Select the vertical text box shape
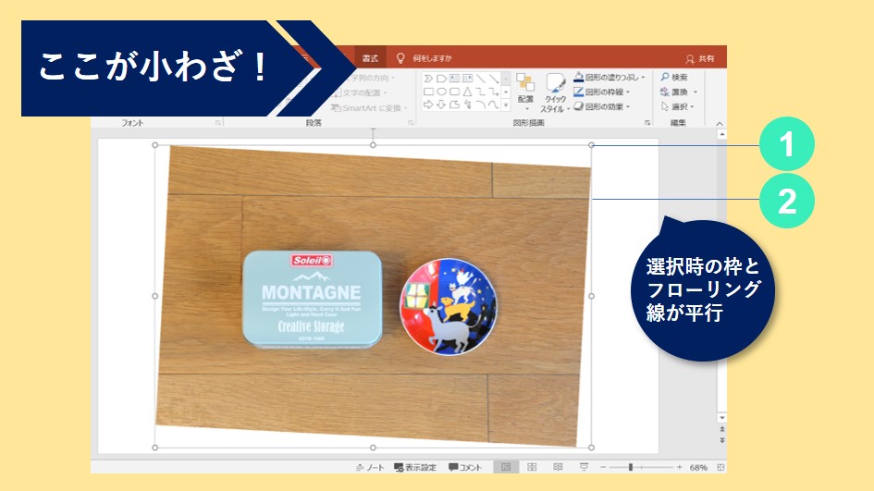The image size is (874, 491). click(x=468, y=79)
